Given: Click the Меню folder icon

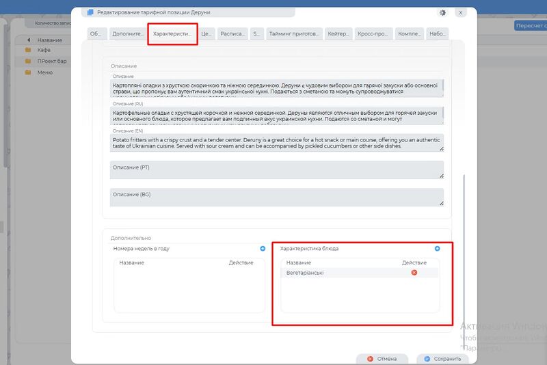Looking at the screenshot, I should pos(28,72).
